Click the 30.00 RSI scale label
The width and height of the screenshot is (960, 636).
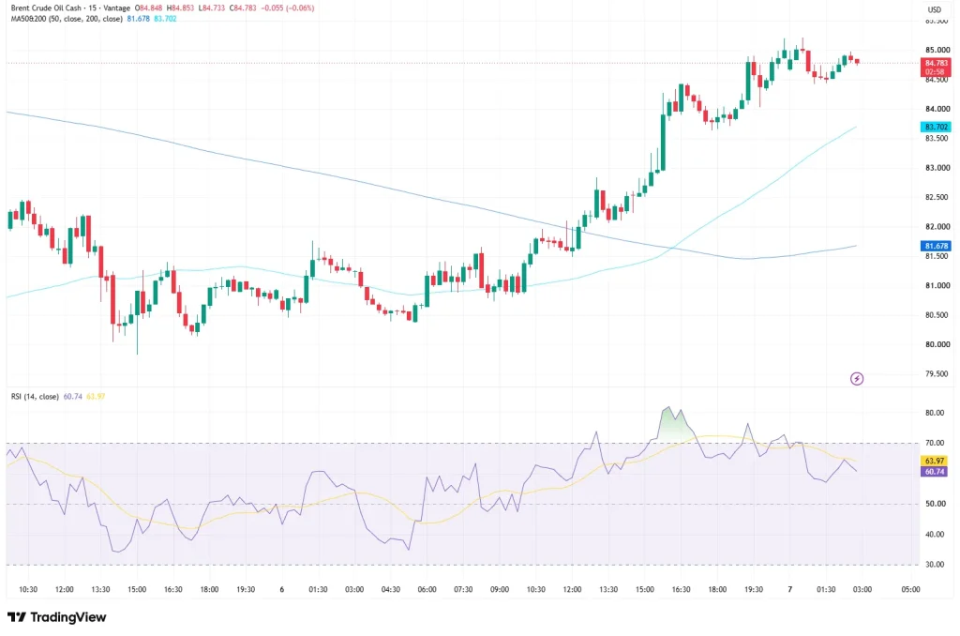[935, 565]
